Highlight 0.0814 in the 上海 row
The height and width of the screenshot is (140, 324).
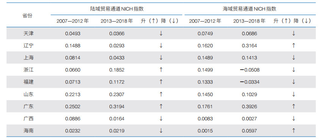pyautogui.click(x=73, y=58)
